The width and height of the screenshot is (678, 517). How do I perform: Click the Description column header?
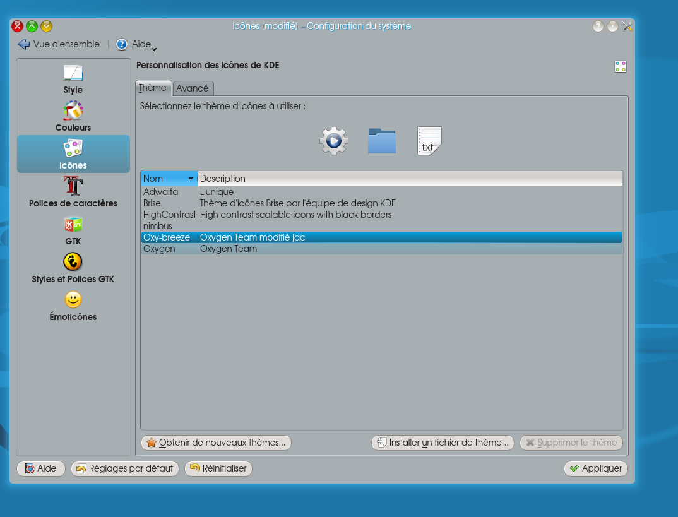[x=410, y=179]
